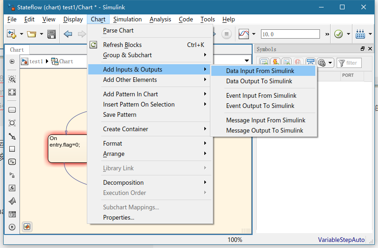Click the Save floppy disk icon
Viewport: 378px width, 248px height.
coord(52,34)
